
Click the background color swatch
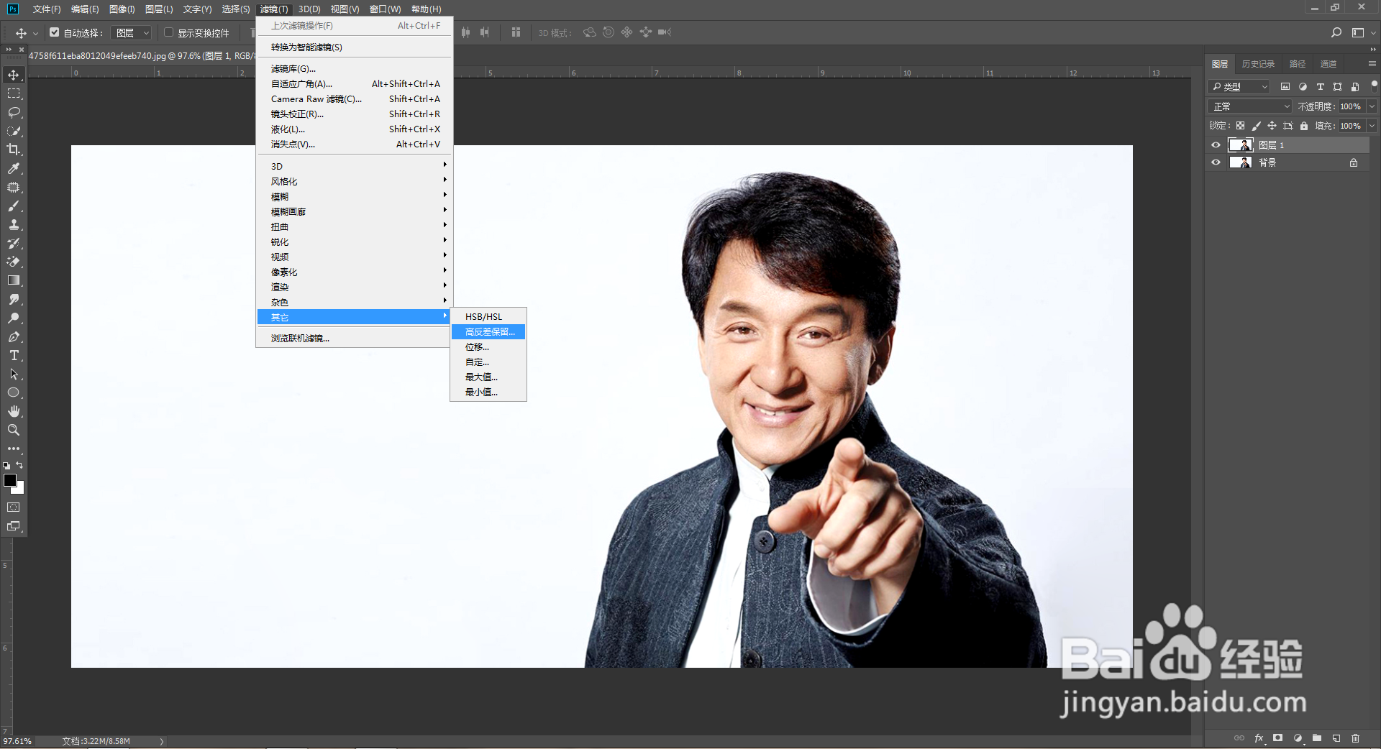coord(19,489)
